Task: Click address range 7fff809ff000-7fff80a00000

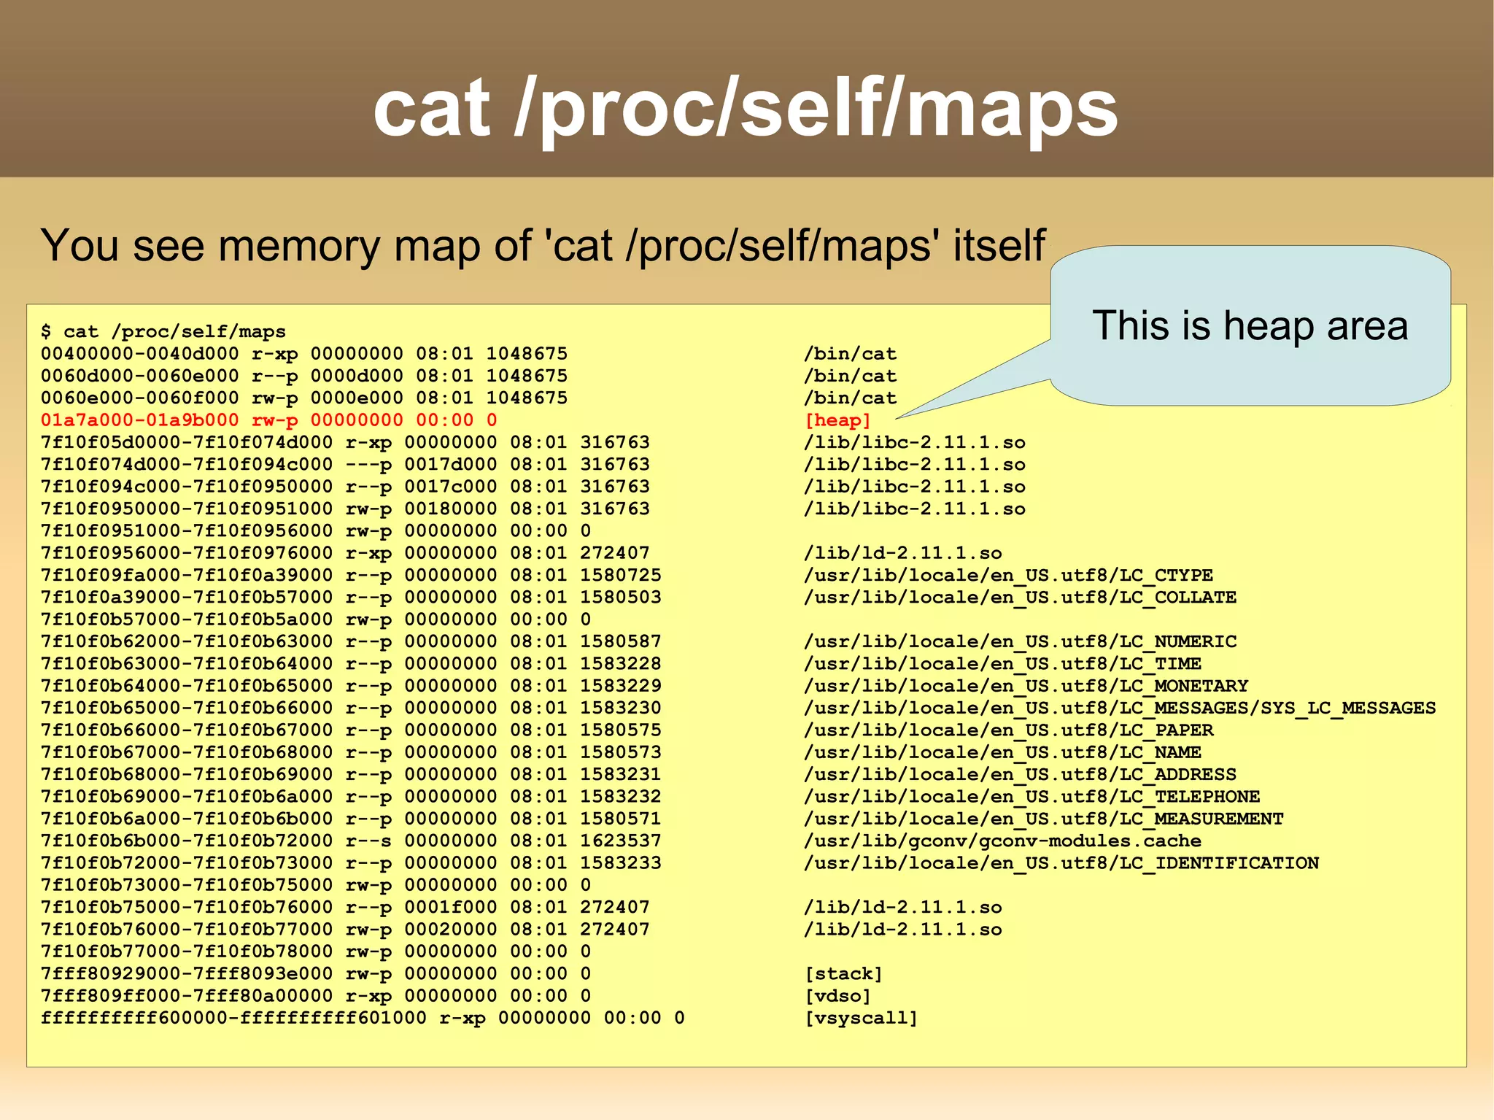Action: click(x=187, y=996)
